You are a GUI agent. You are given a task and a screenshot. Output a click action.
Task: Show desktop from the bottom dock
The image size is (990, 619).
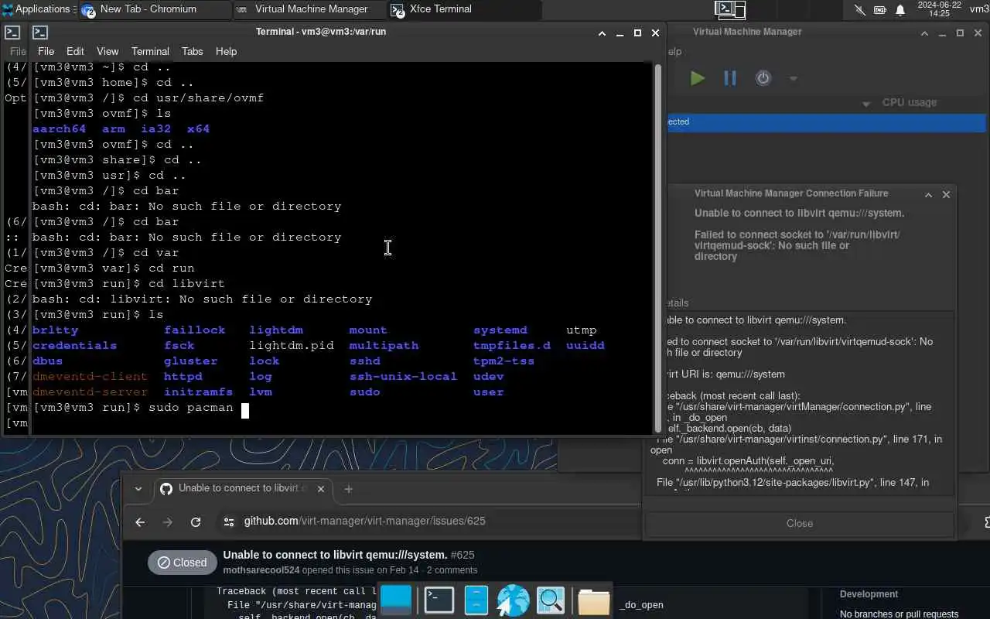[x=396, y=600]
